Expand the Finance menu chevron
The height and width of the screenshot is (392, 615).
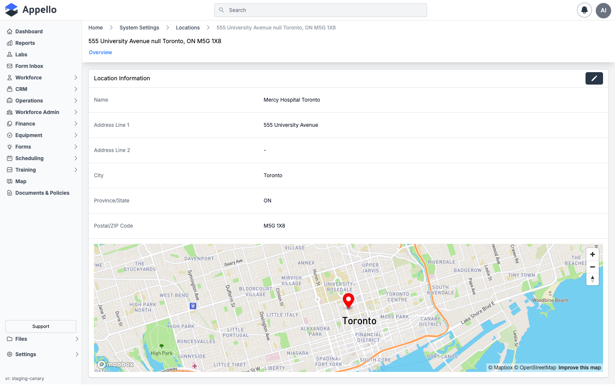pyautogui.click(x=76, y=124)
